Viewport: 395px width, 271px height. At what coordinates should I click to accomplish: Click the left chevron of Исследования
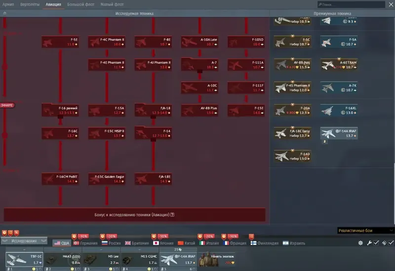[x=4, y=241]
